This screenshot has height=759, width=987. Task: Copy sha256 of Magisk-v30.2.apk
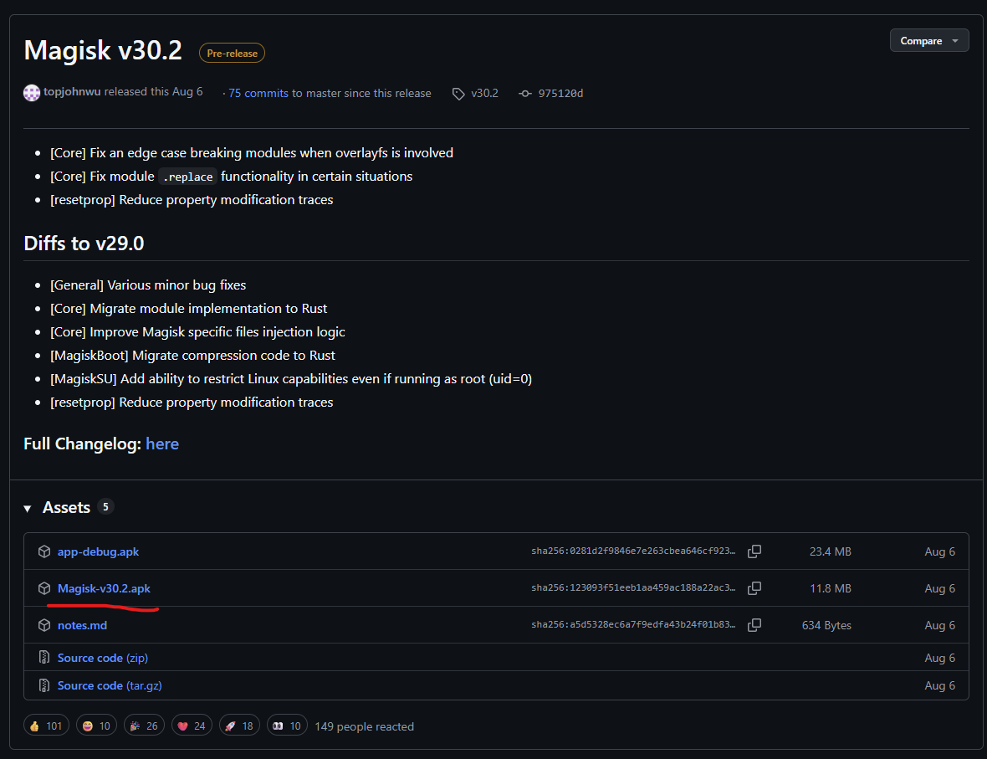[754, 587]
